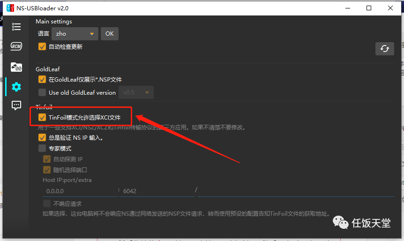Toggle 自动探测 IP checkbox
404x241 pixels.
click(x=47, y=159)
